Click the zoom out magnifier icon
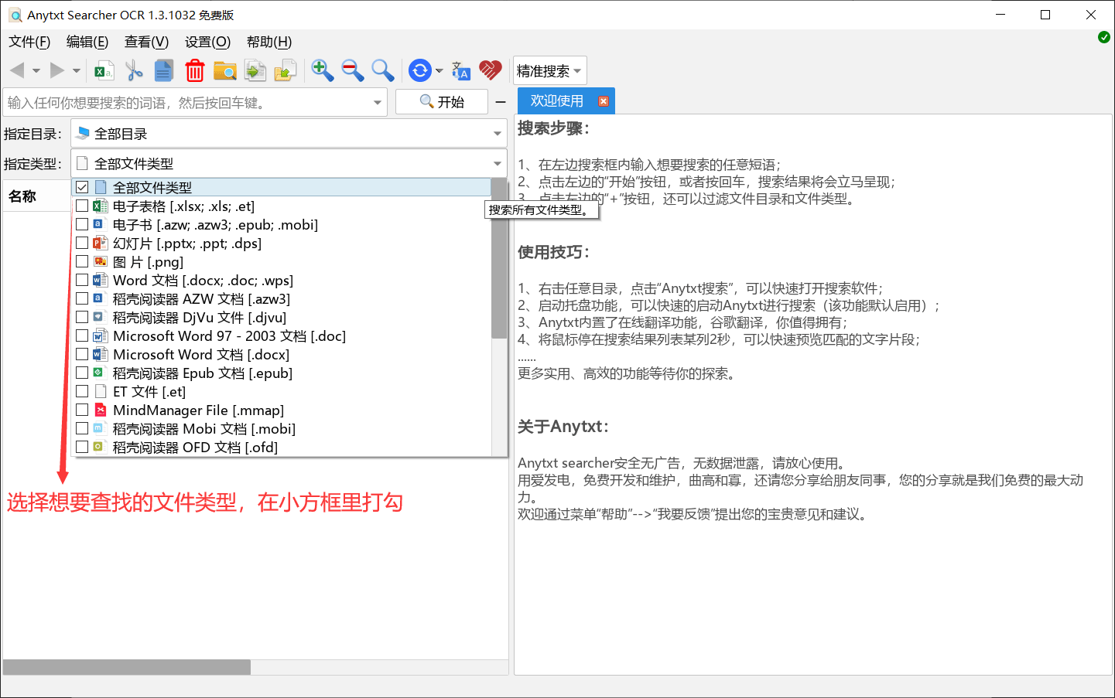 click(353, 71)
